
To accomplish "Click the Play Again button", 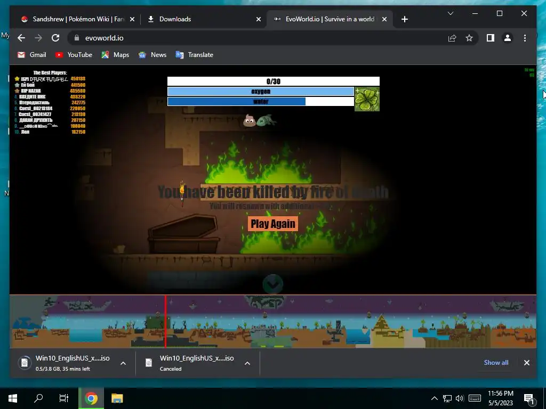I will [x=273, y=224].
